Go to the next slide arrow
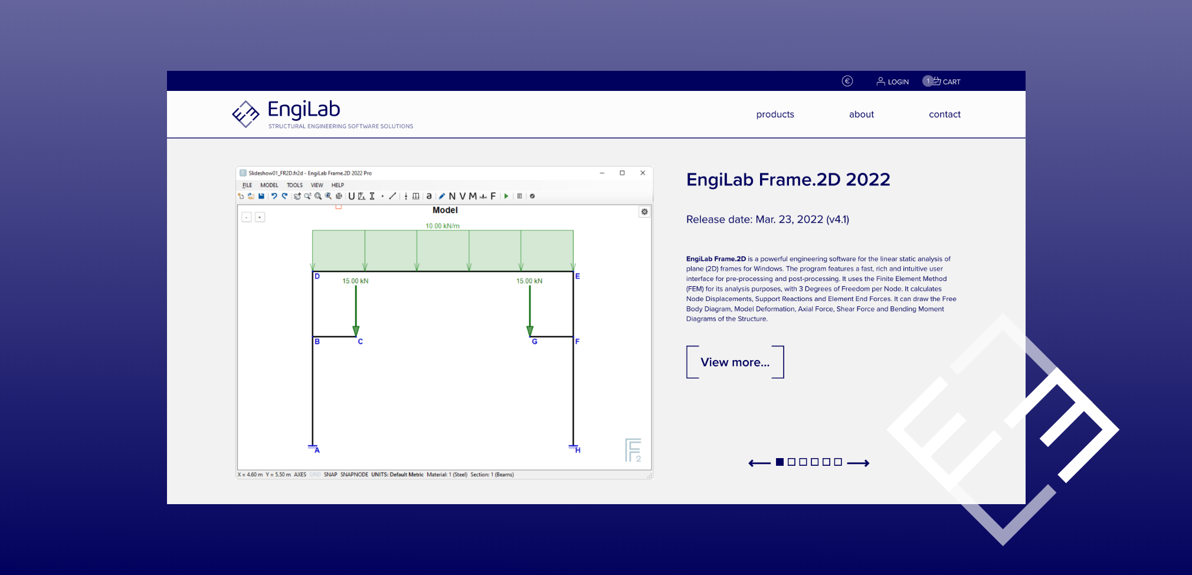 [x=858, y=463]
